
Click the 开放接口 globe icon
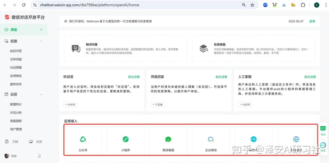pos(296,139)
